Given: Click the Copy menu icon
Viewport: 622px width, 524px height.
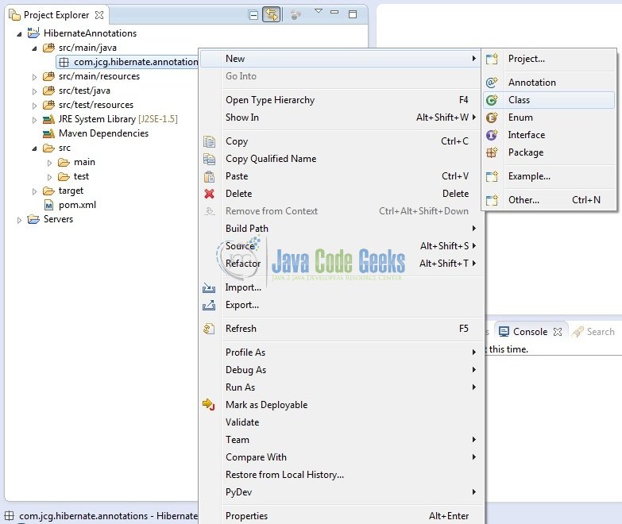Looking at the screenshot, I should pos(209,141).
